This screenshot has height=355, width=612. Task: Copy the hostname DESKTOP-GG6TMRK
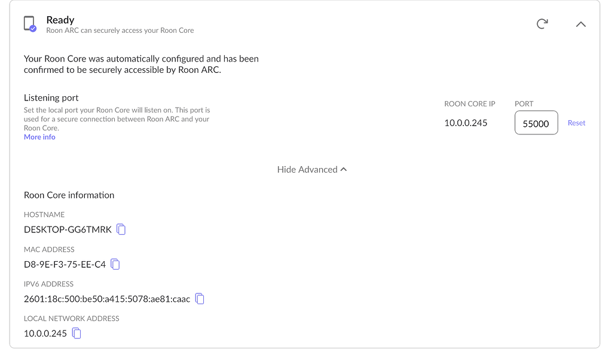click(121, 229)
